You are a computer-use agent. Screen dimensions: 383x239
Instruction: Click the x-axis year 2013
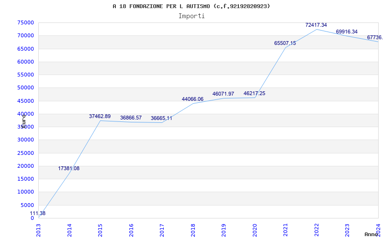click(x=39, y=230)
